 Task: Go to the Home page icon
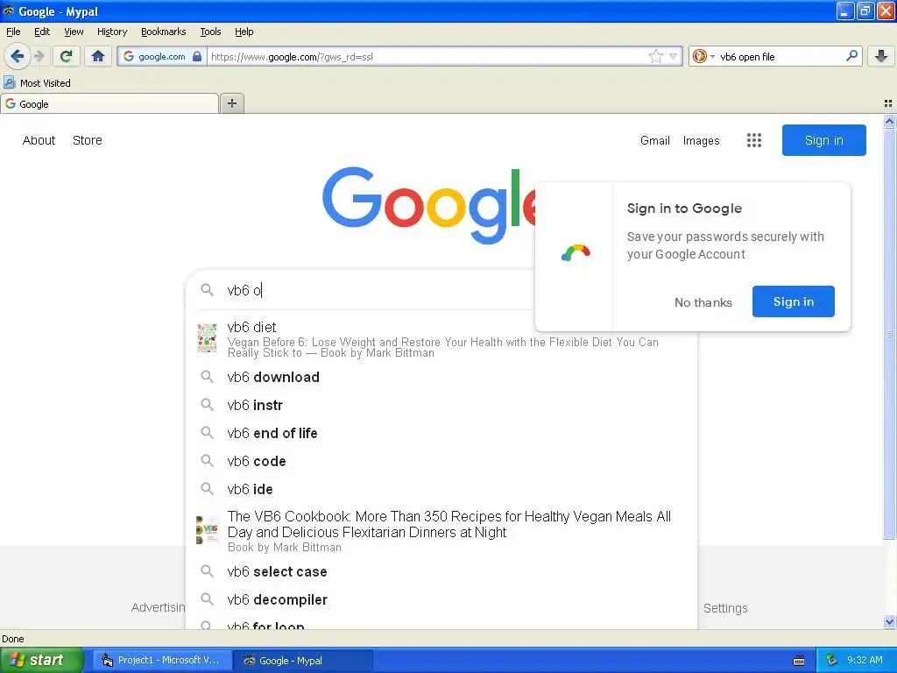click(x=98, y=56)
